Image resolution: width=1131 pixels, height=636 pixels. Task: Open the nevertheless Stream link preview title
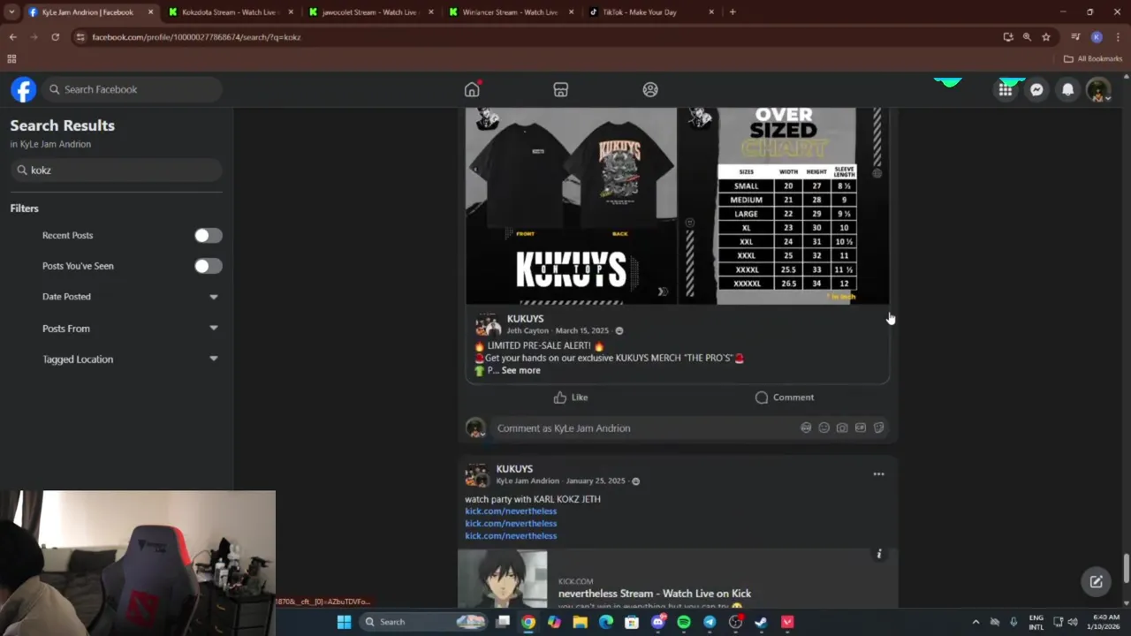655,594
